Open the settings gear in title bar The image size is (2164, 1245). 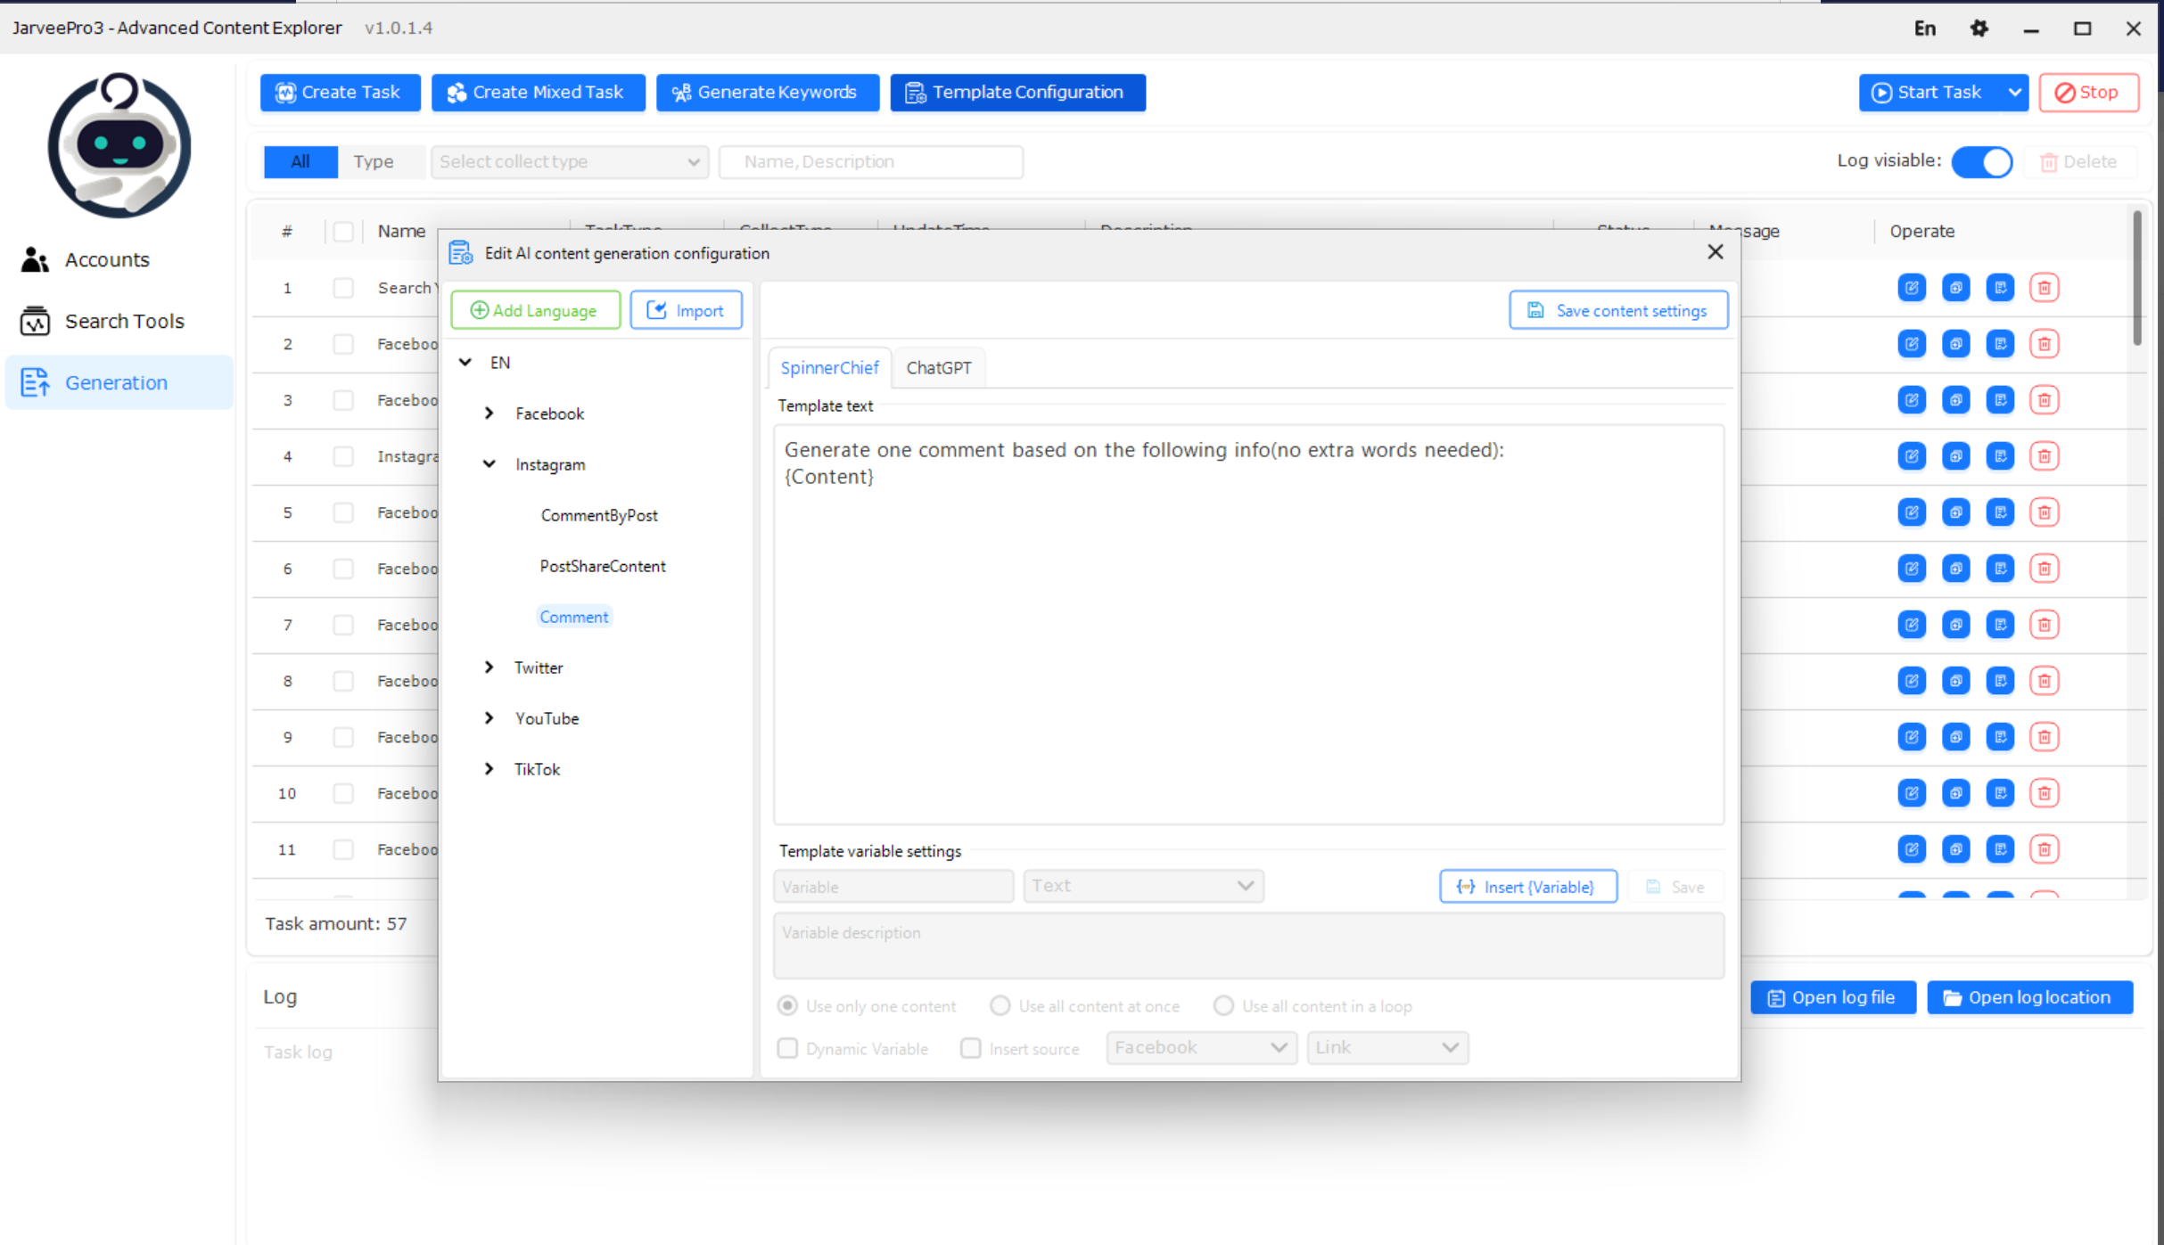1979,29
